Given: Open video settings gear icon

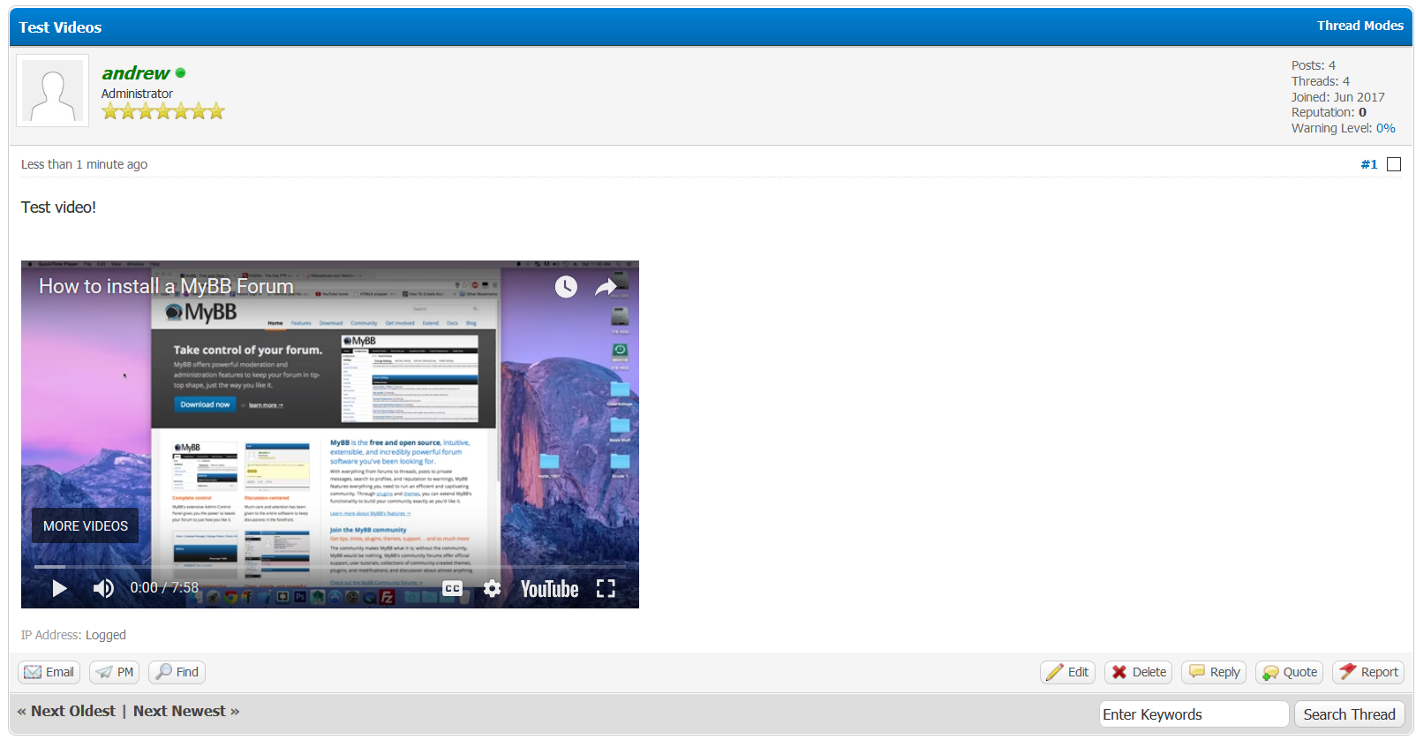Looking at the screenshot, I should point(493,588).
